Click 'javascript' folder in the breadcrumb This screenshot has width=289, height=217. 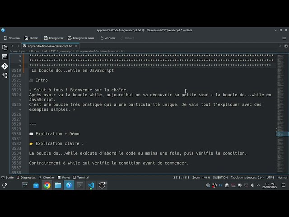click(65, 51)
